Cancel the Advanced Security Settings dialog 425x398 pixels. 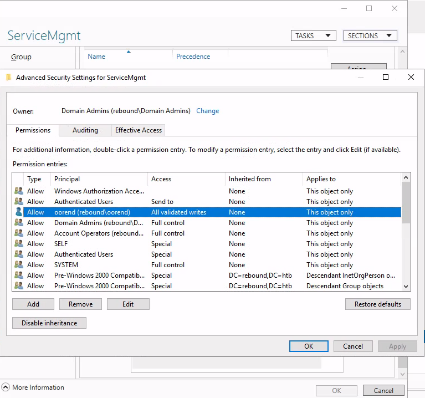point(353,346)
